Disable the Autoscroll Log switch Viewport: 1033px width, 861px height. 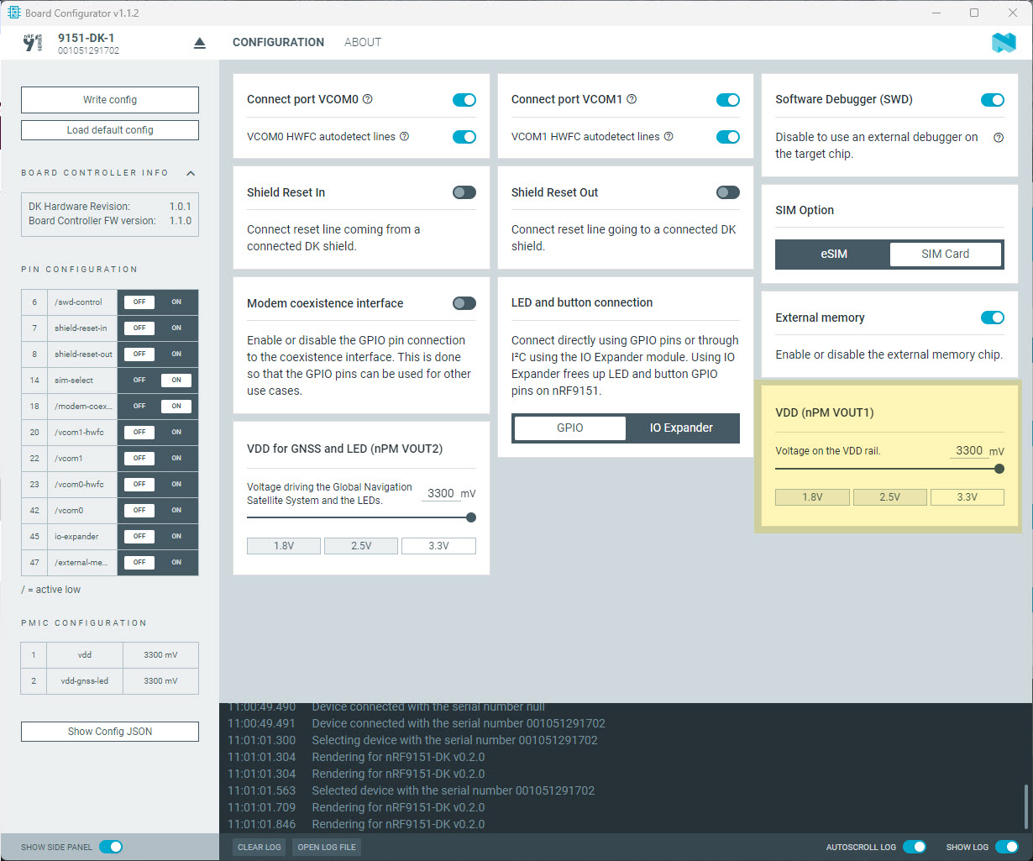pos(914,847)
